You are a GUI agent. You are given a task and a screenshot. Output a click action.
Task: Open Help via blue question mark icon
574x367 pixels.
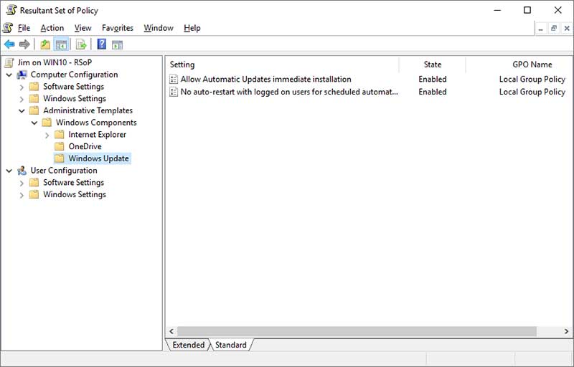[102, 44]
